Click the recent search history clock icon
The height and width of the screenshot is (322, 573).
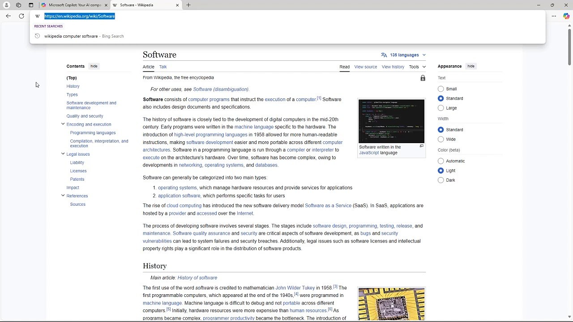pyautogui.click(x=37, y=36)
